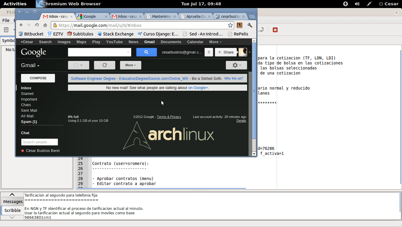Expand the Gmail product switcher dropdown

tap(30, 65)
